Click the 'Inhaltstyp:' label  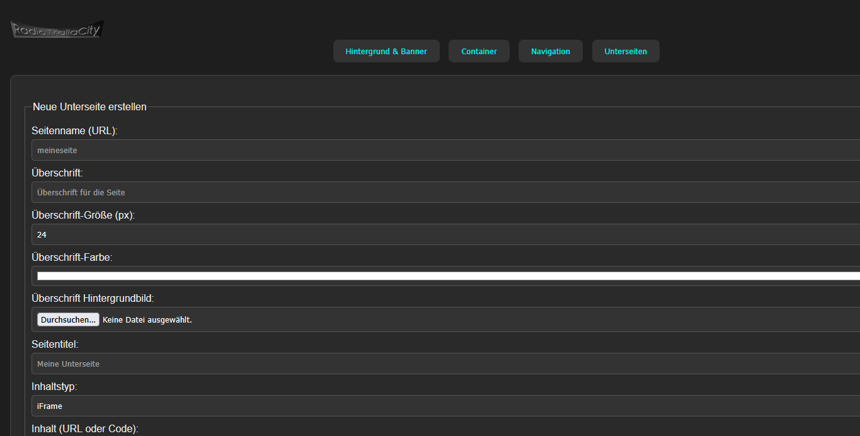point(54,386)
